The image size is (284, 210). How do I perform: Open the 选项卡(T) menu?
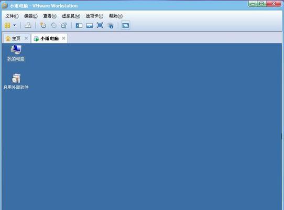tap(94, 16)
